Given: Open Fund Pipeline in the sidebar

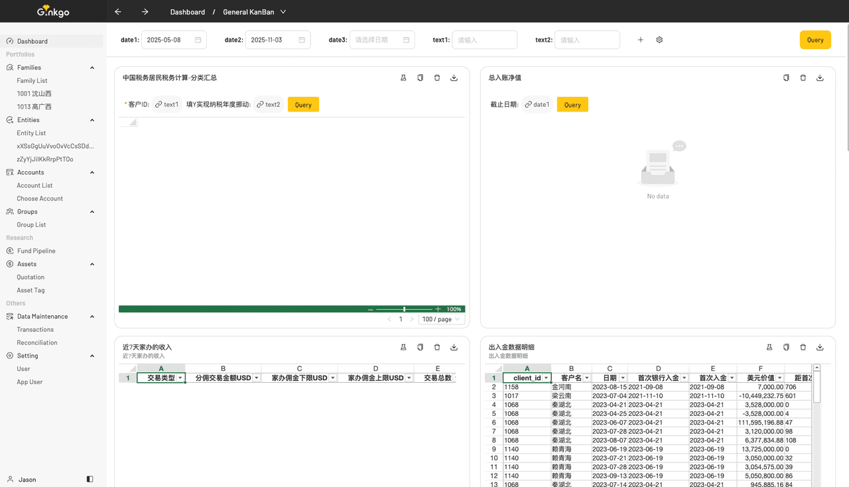Looking at the screenshot, I should coord(36,251).
